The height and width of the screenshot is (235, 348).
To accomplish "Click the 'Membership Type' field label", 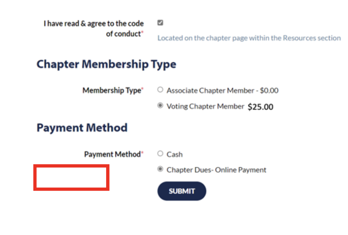I will (112, 91).
